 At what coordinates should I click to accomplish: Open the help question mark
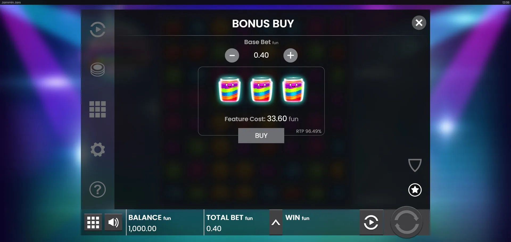[x=97, y=189]
